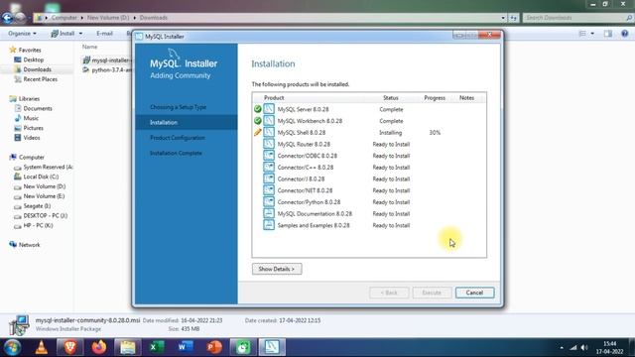Click MySQL Installer taskbar icon
The width and height of the screenshot is (635, 357).
pos(272,347)
